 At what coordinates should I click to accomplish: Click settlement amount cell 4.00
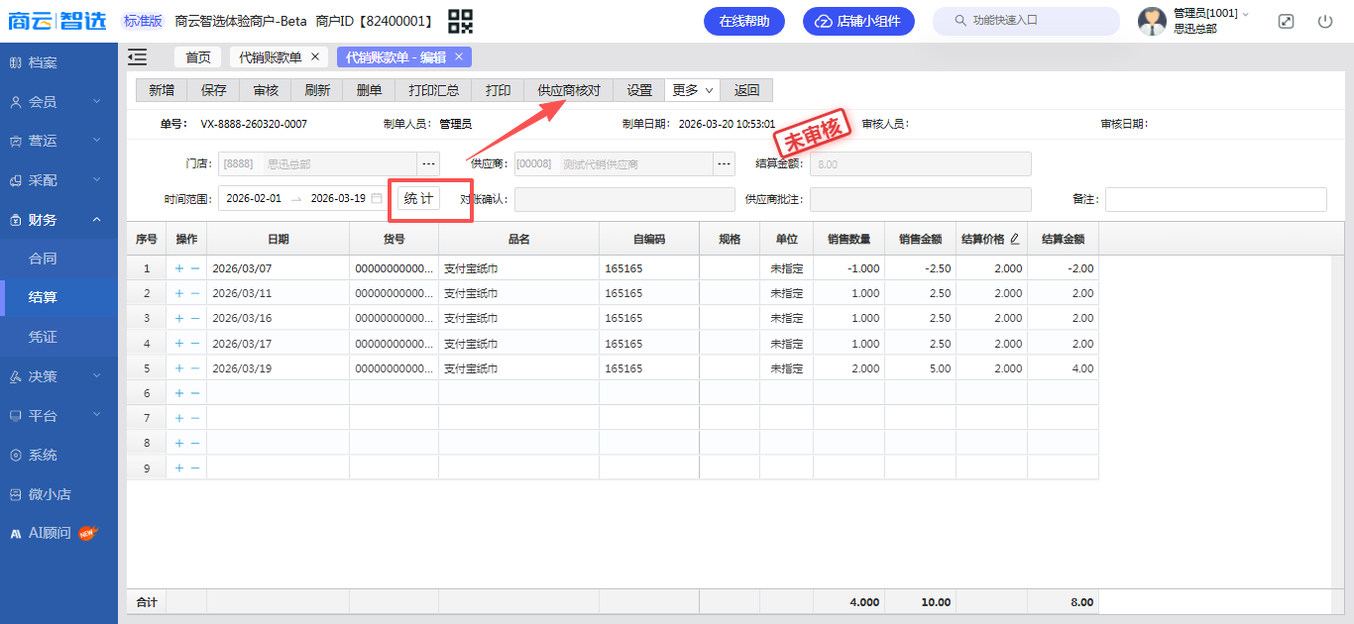pyautogui.click(x=1064, y=368)
